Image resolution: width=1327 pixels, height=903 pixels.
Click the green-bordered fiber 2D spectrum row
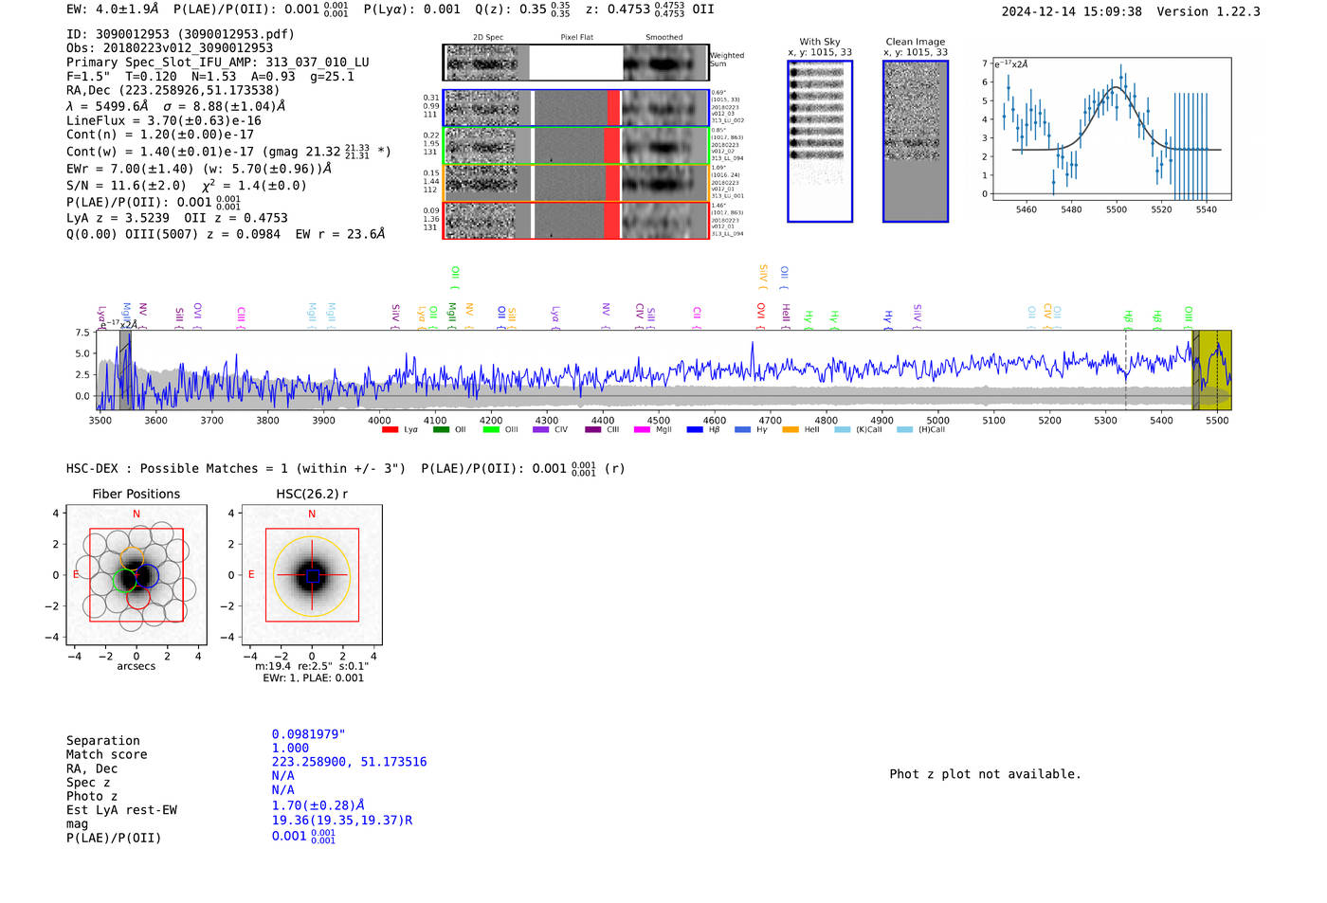coord(575,146)
